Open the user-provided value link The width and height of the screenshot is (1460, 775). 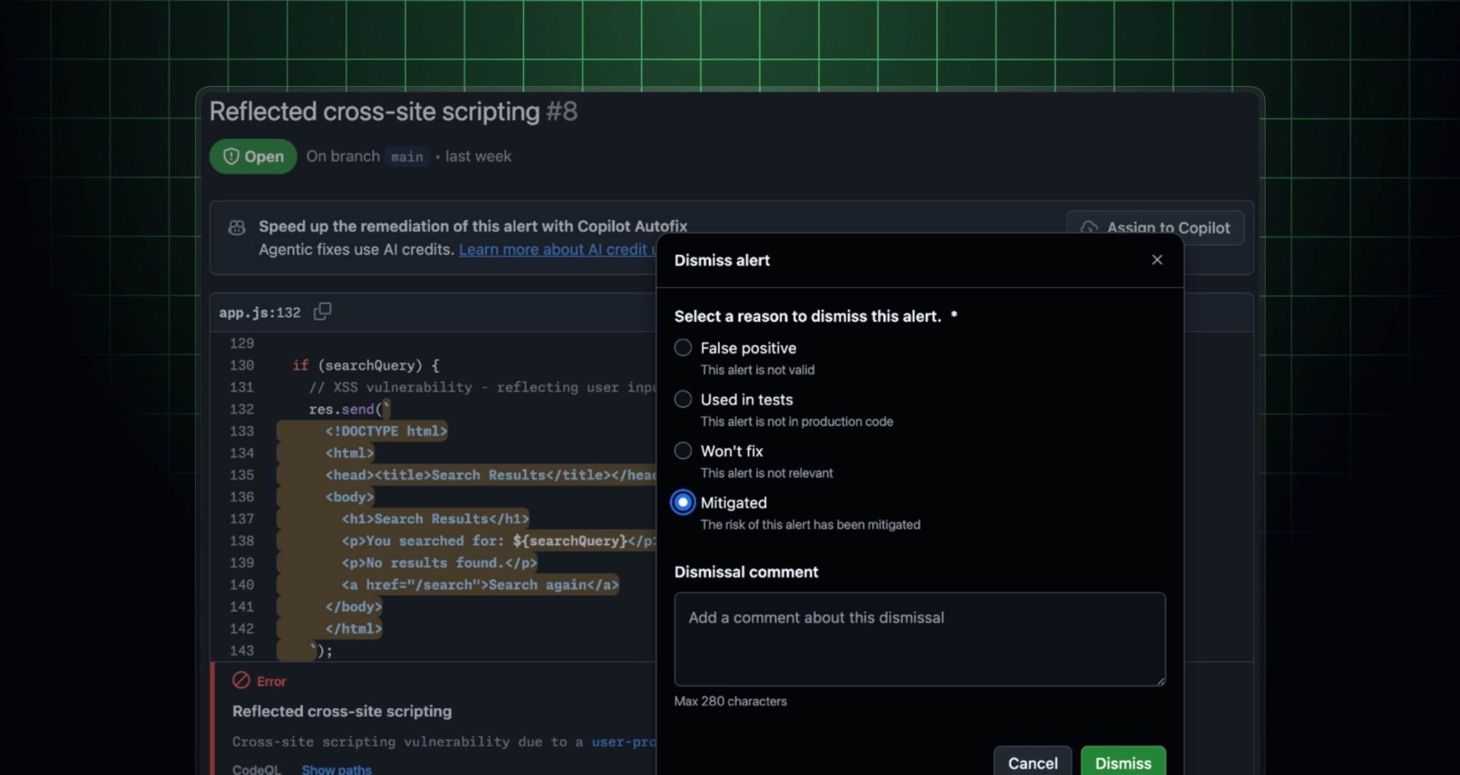tap(624, 742)
